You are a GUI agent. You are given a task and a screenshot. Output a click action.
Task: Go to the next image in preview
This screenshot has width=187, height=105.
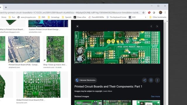(157, 27)
